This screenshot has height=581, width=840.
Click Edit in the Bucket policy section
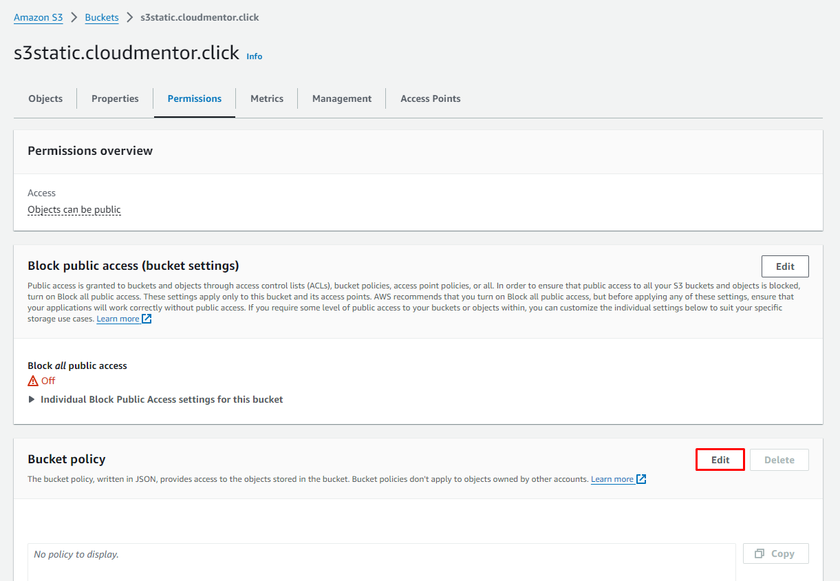click(720, 460)
